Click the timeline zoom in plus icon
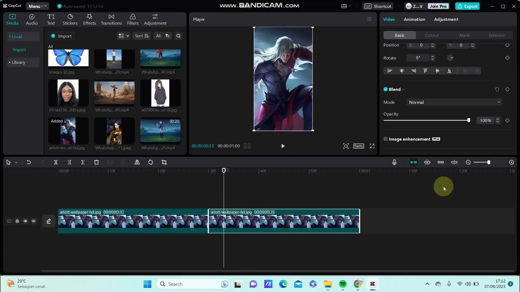The width and height of the screenshot is (520, 292). (x=511, y=162)
